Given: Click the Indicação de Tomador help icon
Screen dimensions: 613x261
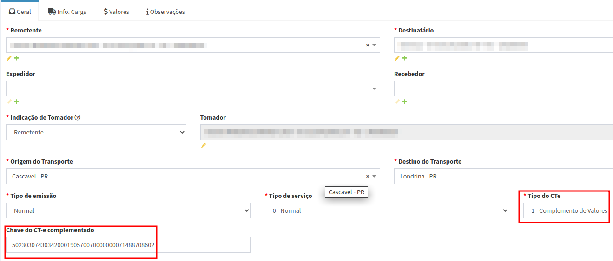Looking at the screenshot, I should tap(78, 118).
